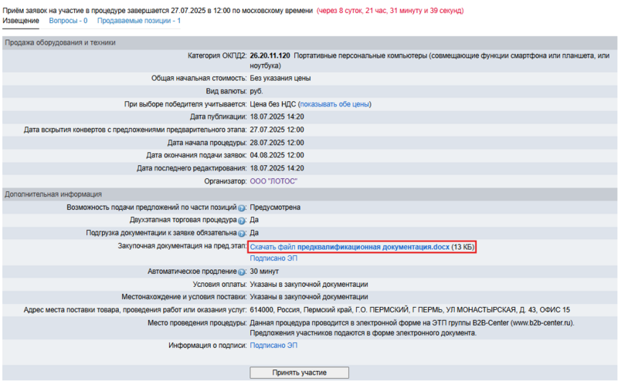The height and width of the screenshot is (381, 618).
Task: Click the 'показывать обе цены' link
Action: point(334,103)
